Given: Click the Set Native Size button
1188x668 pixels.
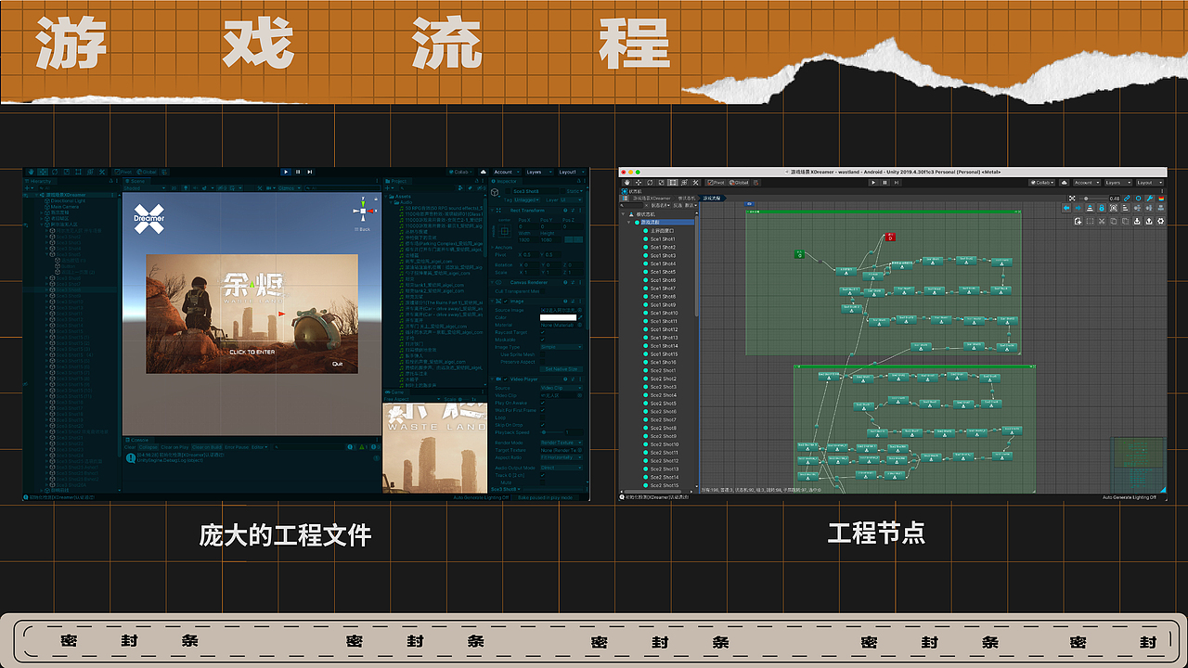Looking at the screenshot, I should coord(561,368).
